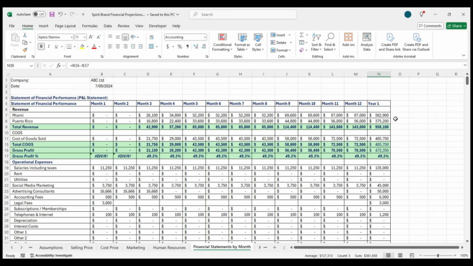Click Create PDF and Share via Outlook

tap(416, 42)
